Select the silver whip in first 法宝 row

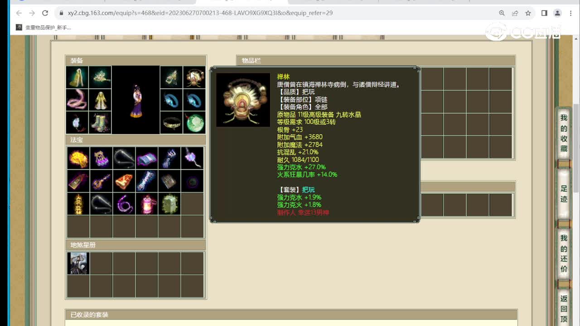tap(124, 158)
